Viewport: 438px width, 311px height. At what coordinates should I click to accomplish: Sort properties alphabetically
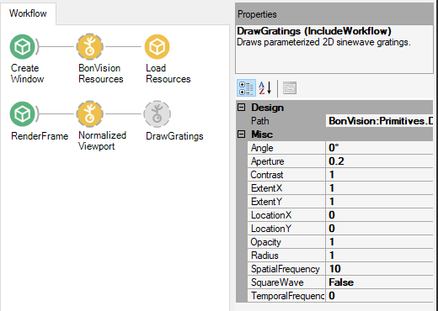point(265,88)
